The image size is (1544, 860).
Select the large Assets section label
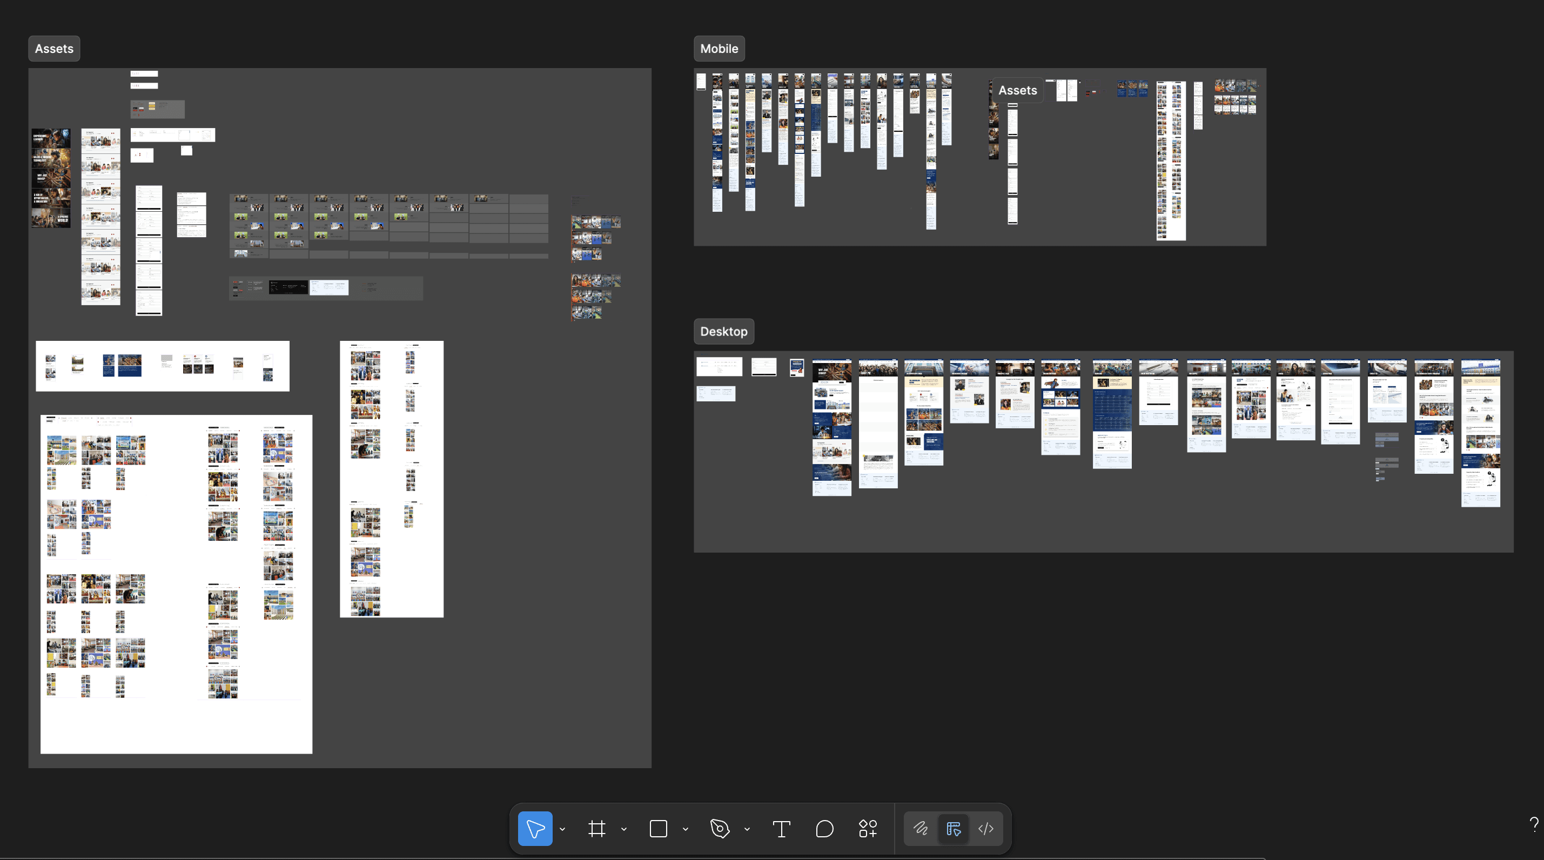[54, 49]
